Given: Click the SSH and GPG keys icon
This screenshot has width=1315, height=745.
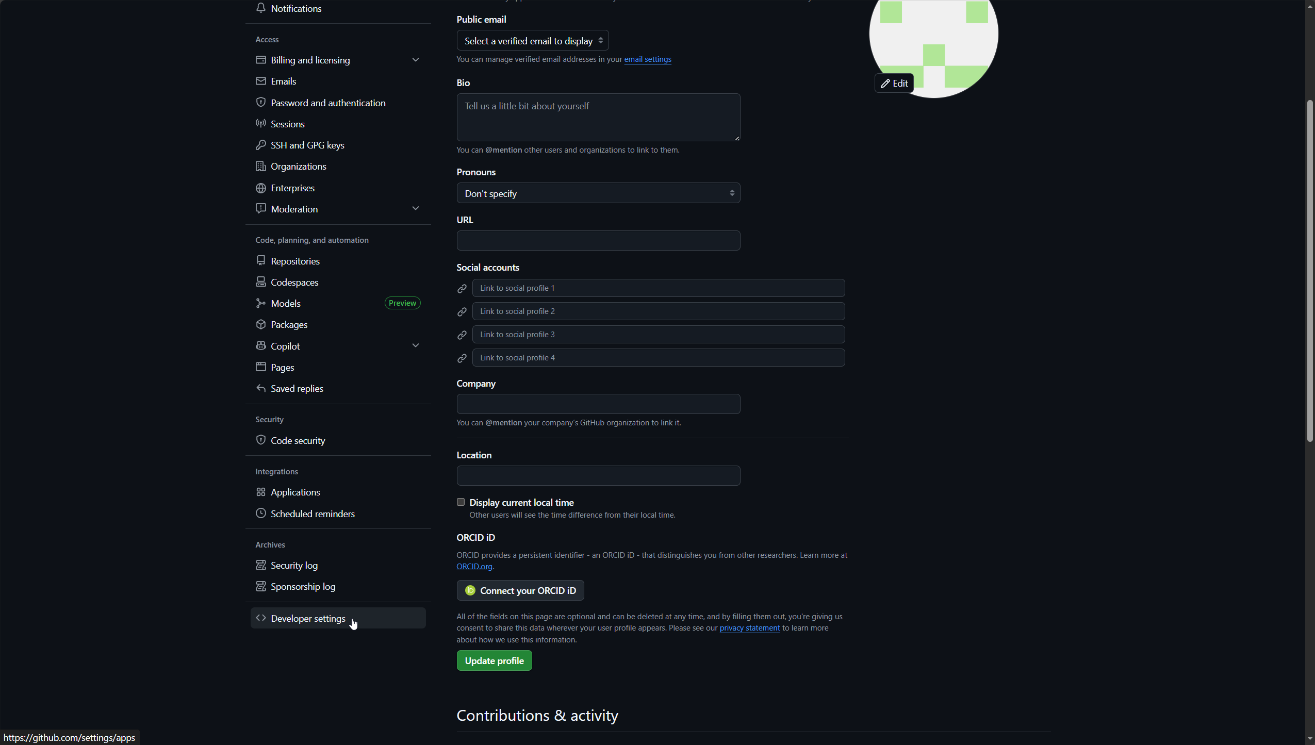Looking at the screenshot, I should pos(261,145).
